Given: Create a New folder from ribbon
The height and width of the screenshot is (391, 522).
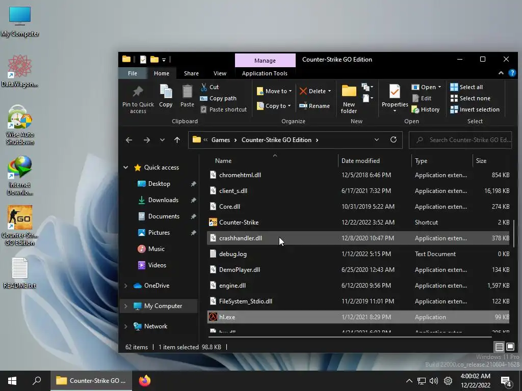Looking at the screenshot, I should [349, 99].
